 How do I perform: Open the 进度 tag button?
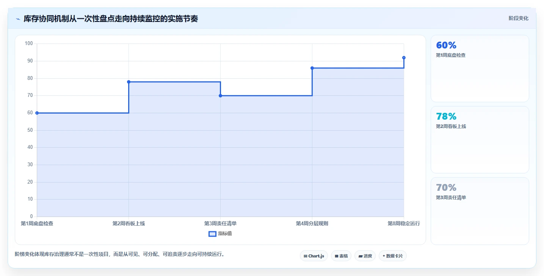click(x=365, y=256)
